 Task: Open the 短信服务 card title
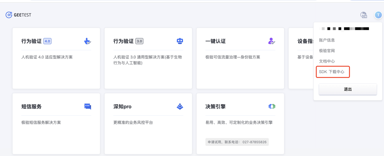31,106
